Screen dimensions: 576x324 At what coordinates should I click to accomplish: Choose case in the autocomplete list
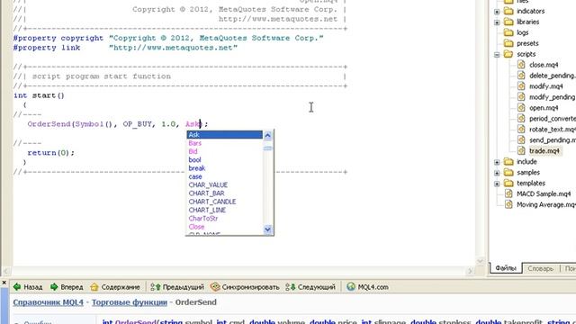point(224,176)
